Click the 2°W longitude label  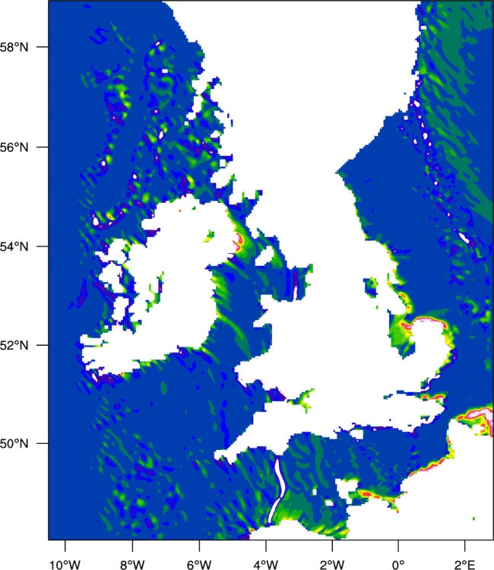point(332,565)
